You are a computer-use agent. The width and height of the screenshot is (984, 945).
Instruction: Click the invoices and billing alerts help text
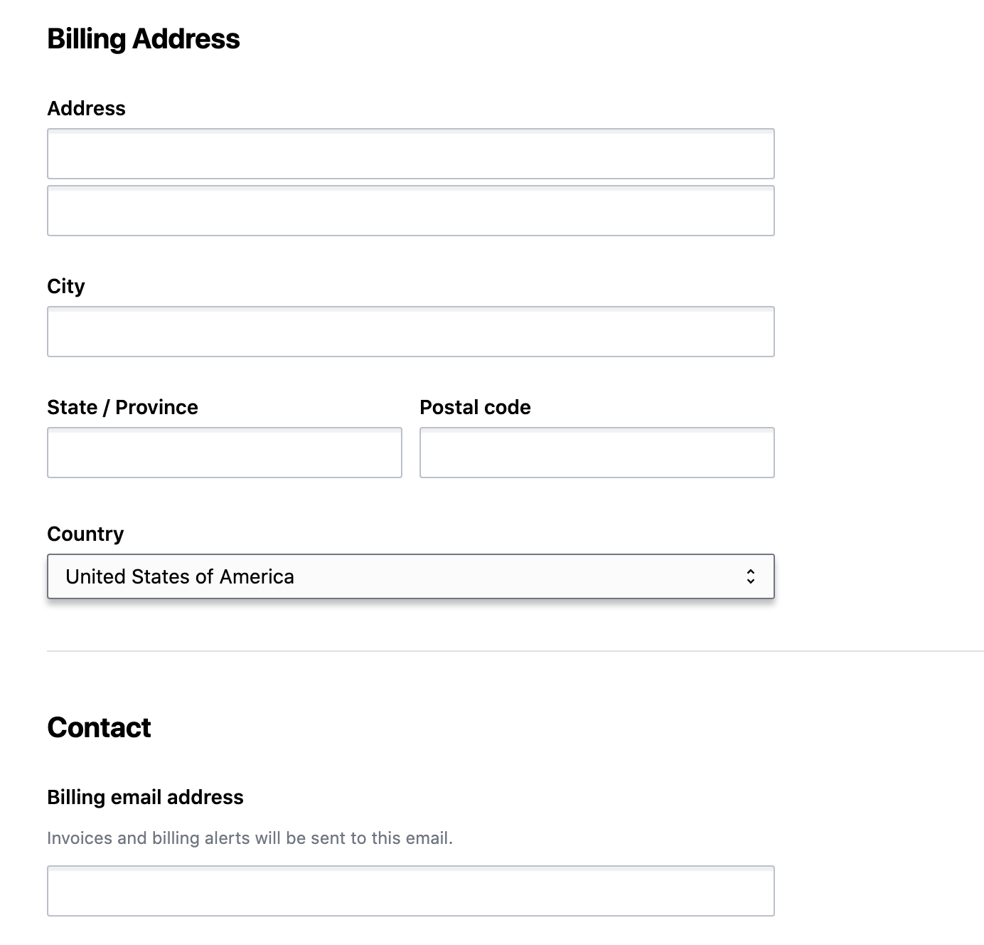coord(250,838)
